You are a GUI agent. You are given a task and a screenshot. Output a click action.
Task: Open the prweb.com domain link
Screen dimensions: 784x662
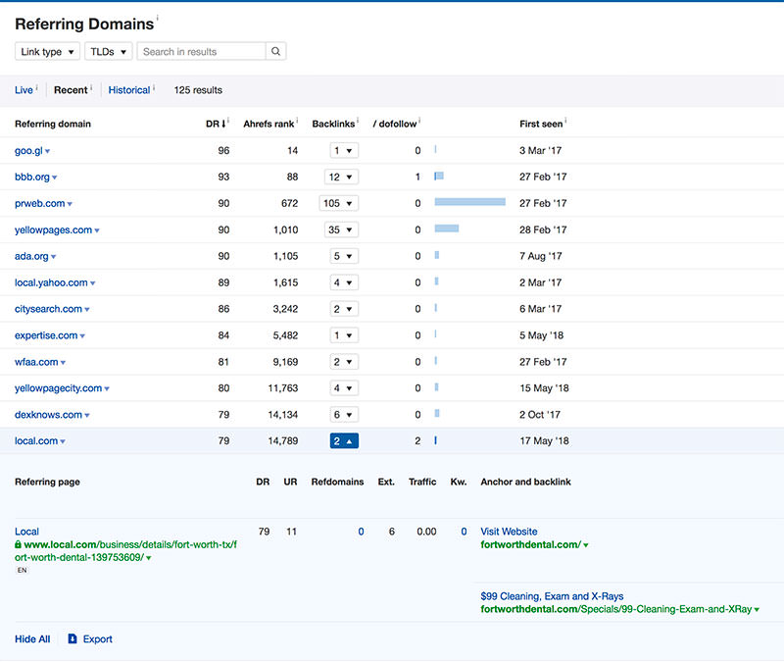(39, 203)
